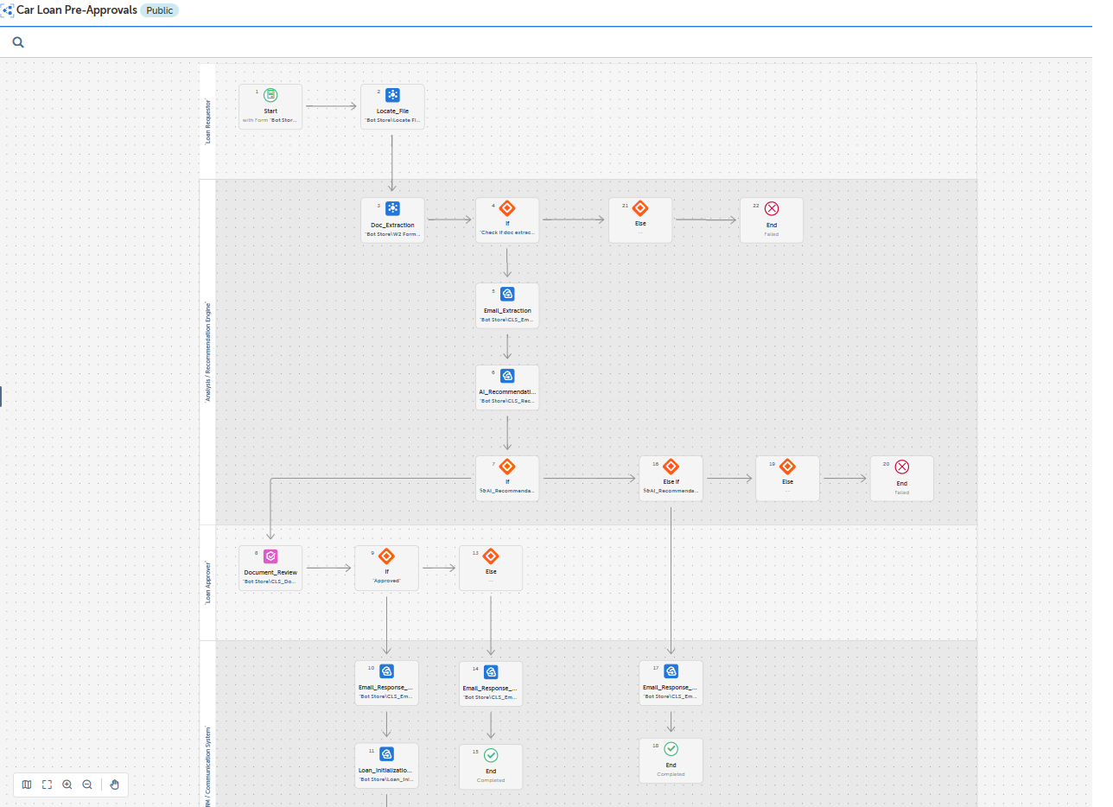The height and width of the screenshot is (807, 1113).
Task: Zoom out of the process canvas
Action: (x=87, y=785)
